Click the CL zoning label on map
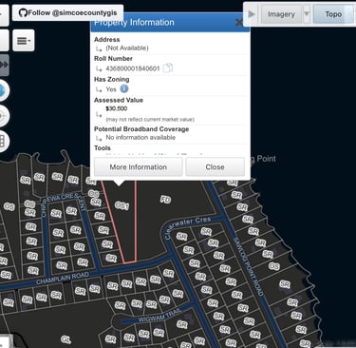Screen dimensions: 356x348 pos(66,339)
